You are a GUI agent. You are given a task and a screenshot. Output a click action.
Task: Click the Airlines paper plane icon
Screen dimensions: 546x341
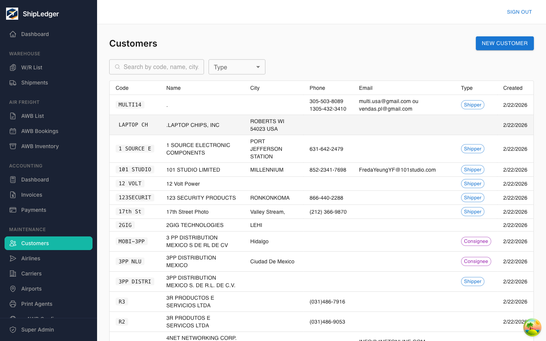(x=13, y=258)
